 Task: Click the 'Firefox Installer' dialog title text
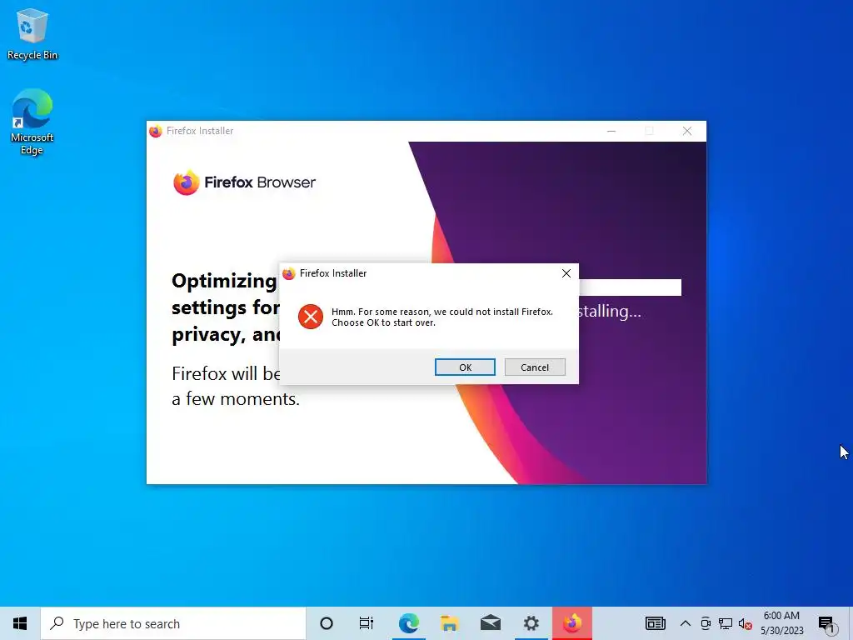(x=333, y=273)
